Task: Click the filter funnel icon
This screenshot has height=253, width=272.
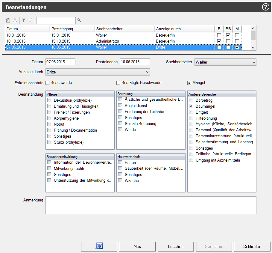Action: [24, 20]
